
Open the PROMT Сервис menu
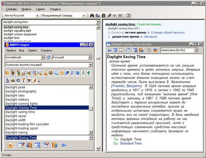pos(40,9)
